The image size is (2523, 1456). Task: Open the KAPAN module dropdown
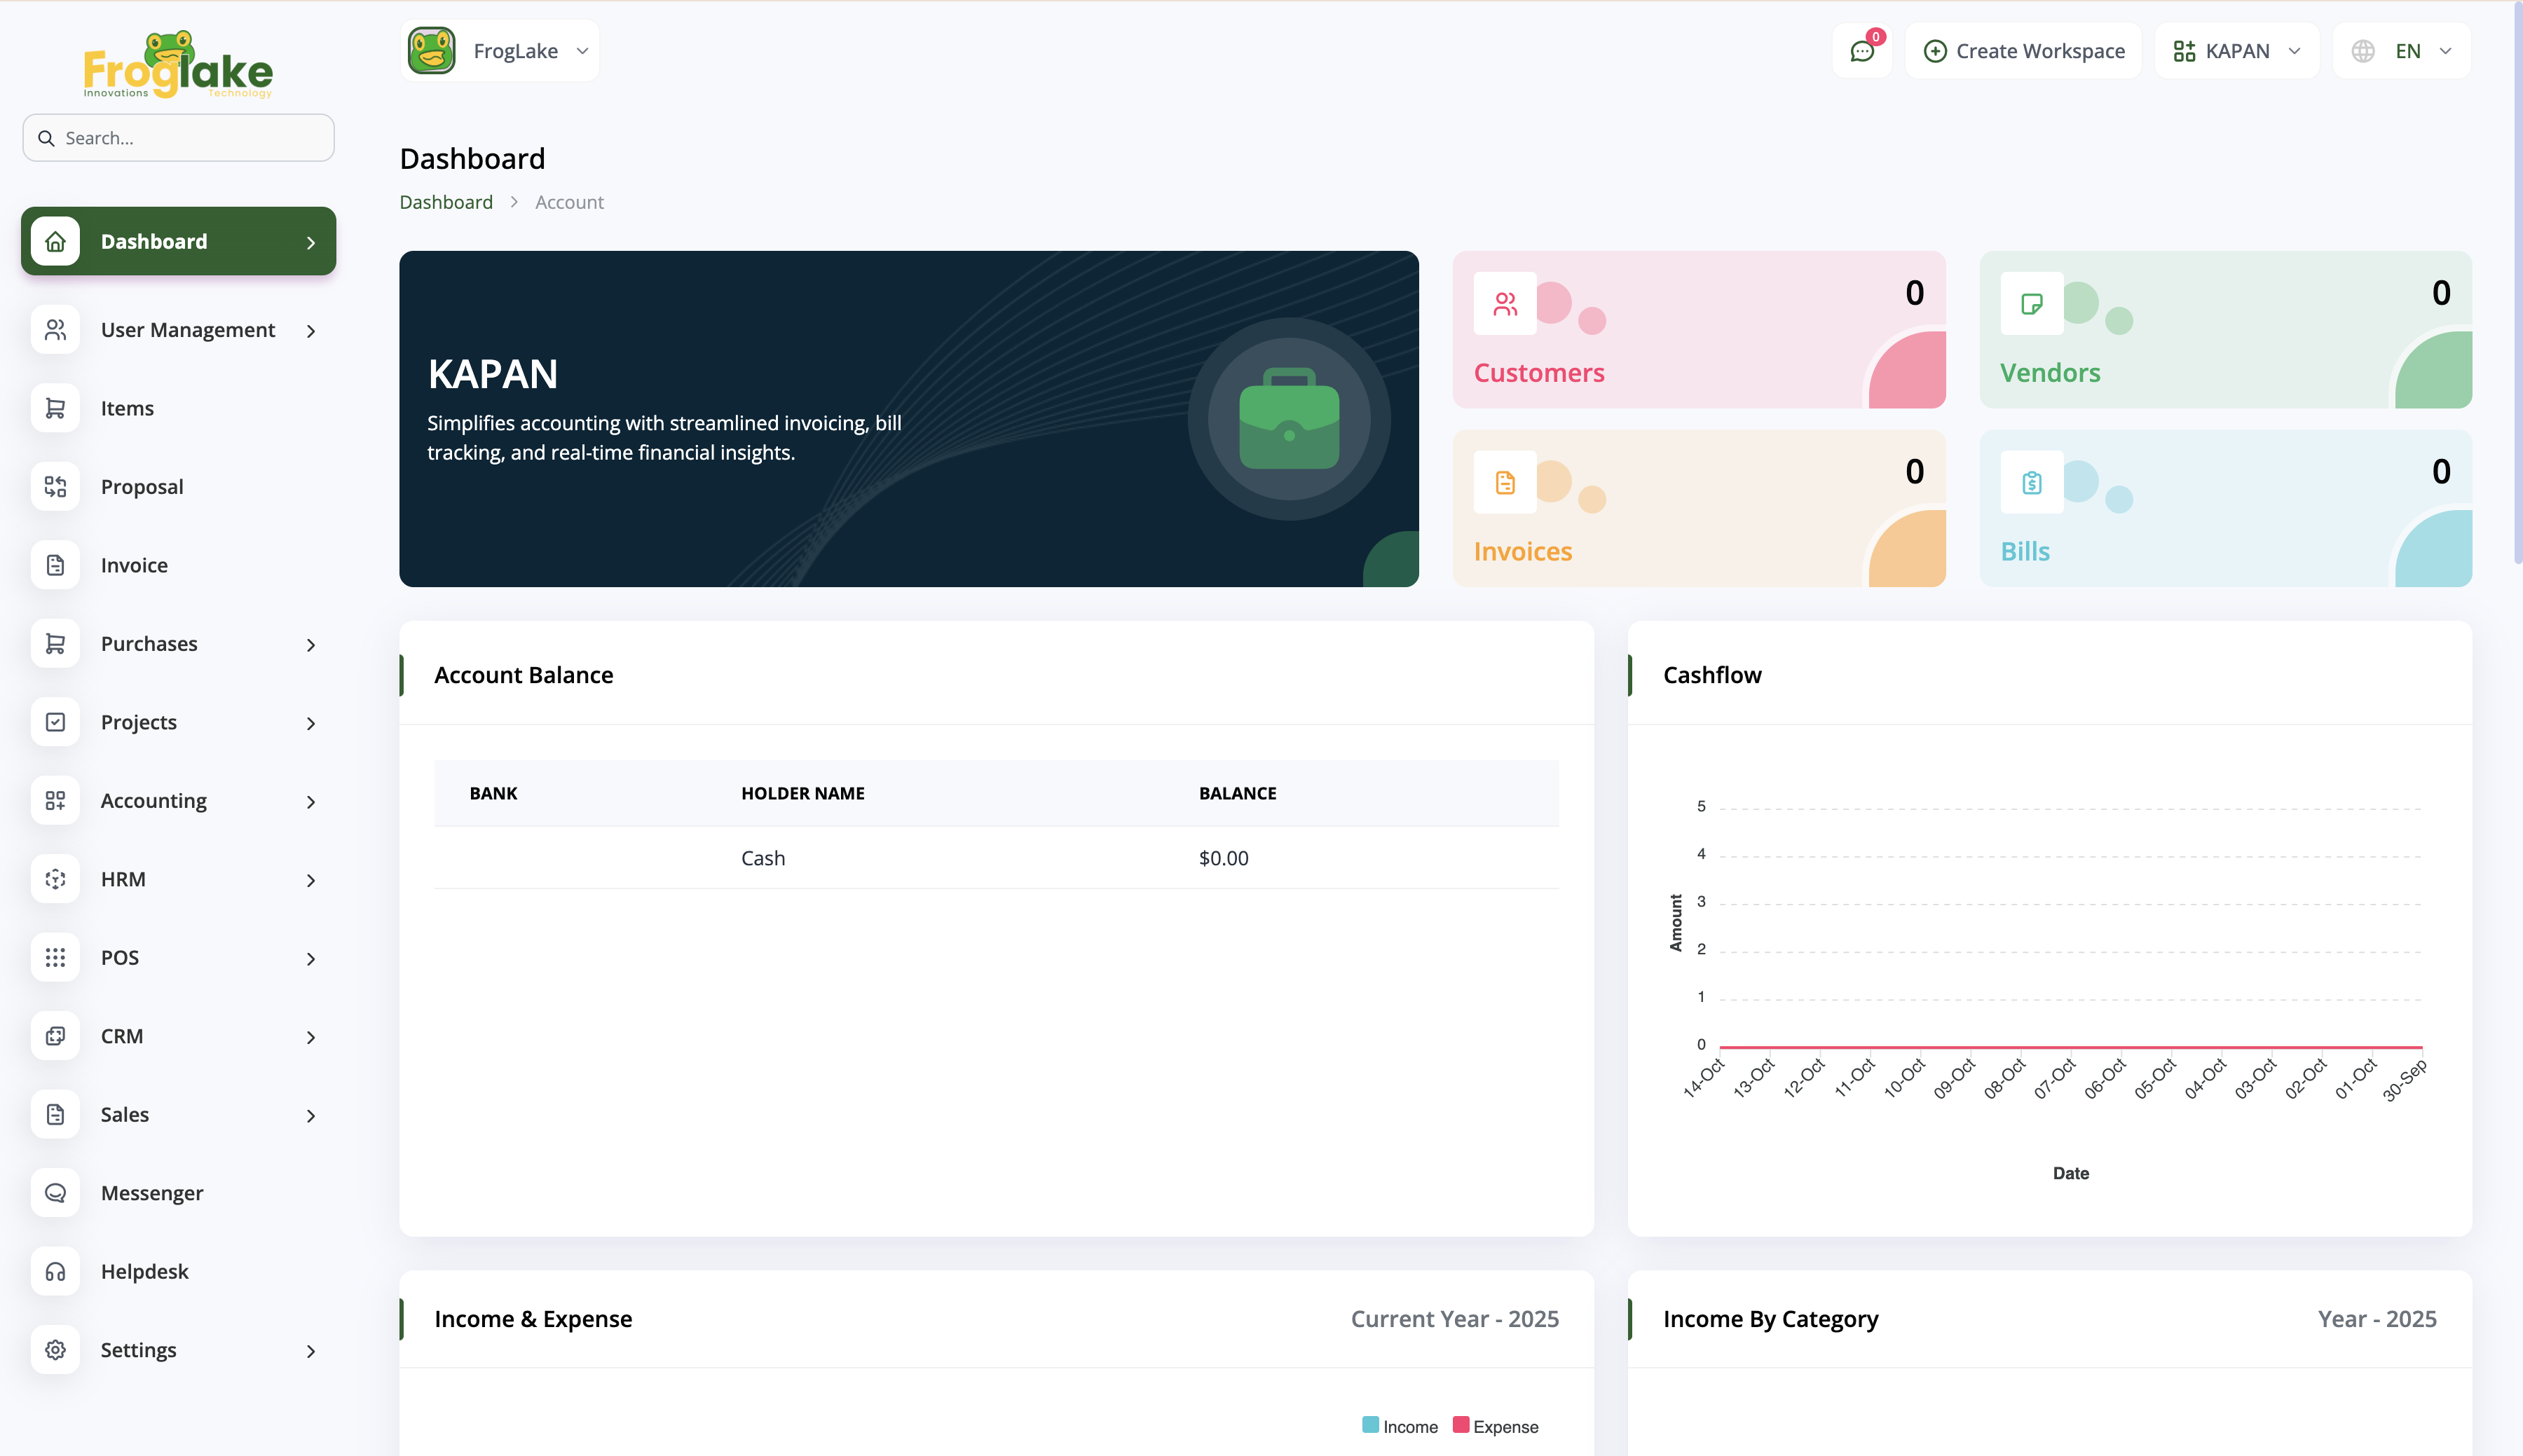tap(2236, 51)
